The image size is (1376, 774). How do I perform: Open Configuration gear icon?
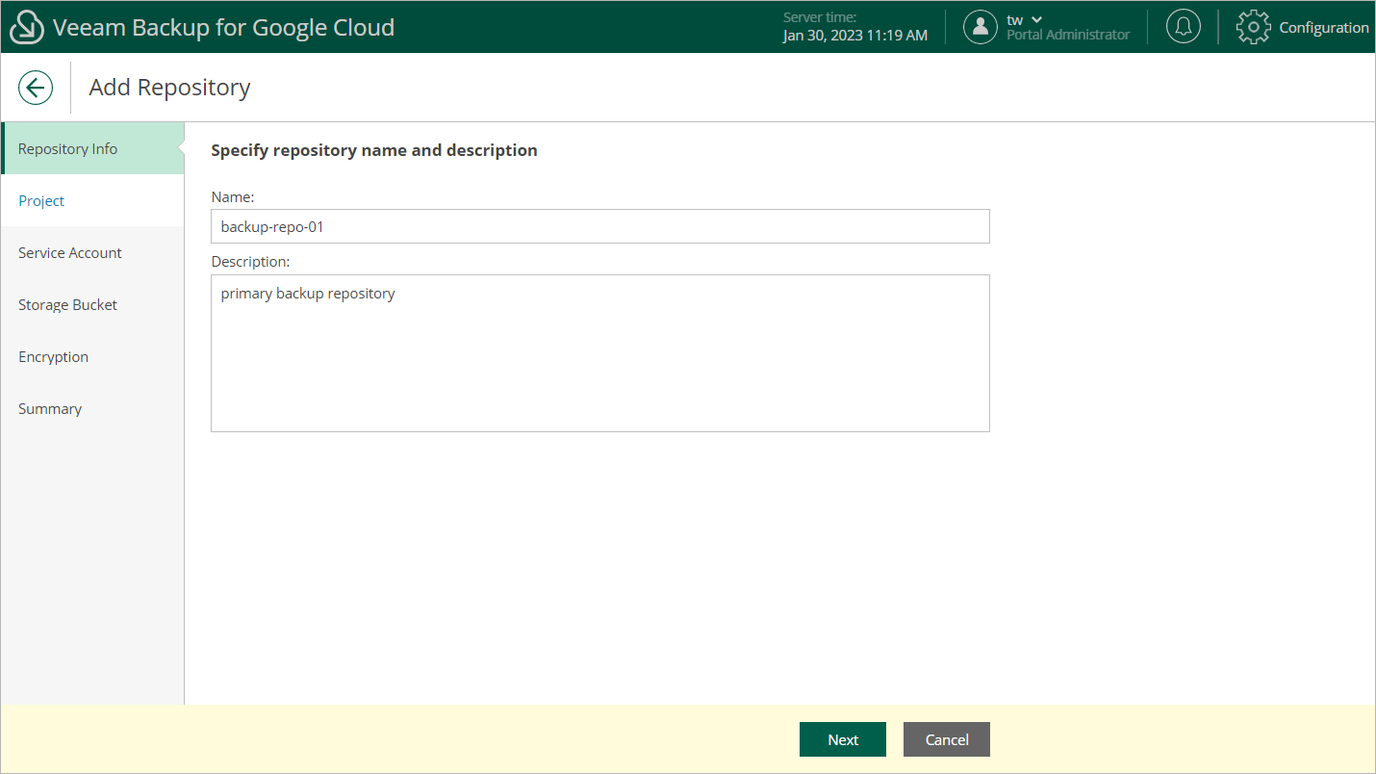pyautogui.click(x=1253, y=27)
